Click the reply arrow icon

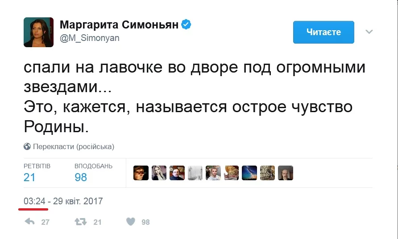click(30, 222)
